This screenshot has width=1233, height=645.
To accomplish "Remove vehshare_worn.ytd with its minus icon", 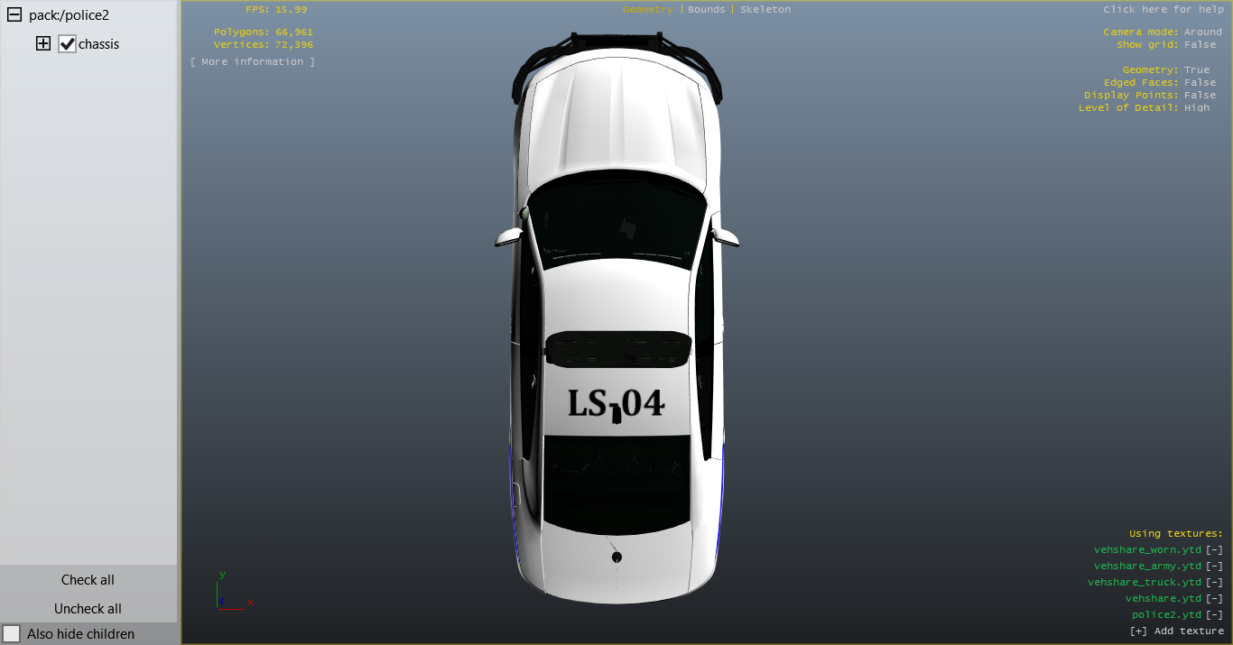I will [1214, 549].
